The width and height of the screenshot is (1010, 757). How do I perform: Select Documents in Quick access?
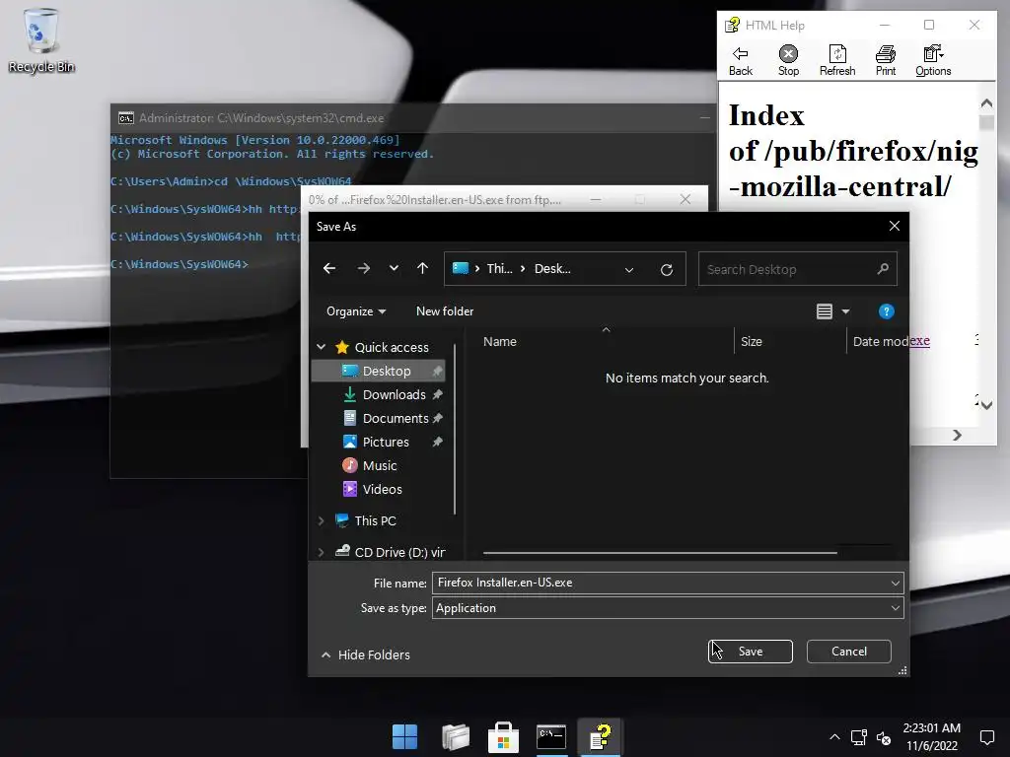395,418
